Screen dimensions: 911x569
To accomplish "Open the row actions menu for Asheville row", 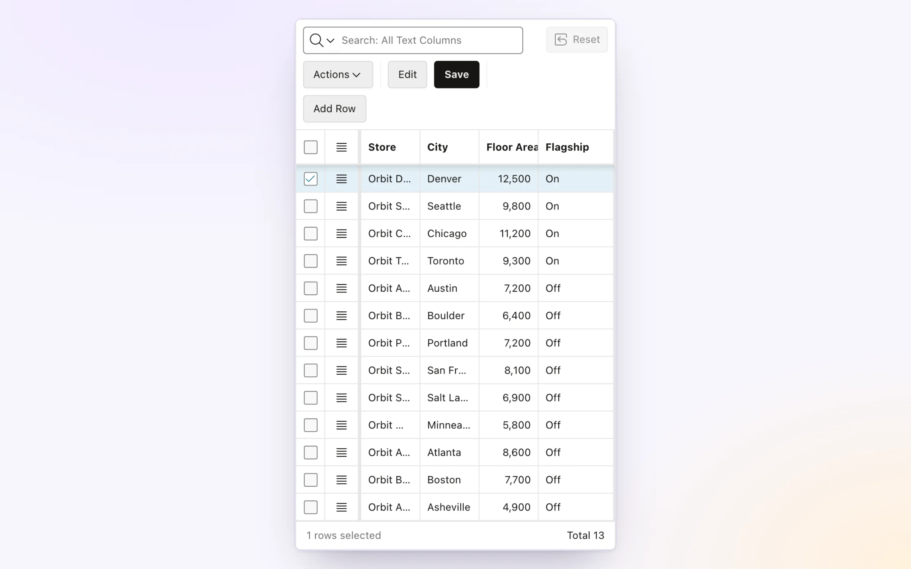I will click(341, 507).
